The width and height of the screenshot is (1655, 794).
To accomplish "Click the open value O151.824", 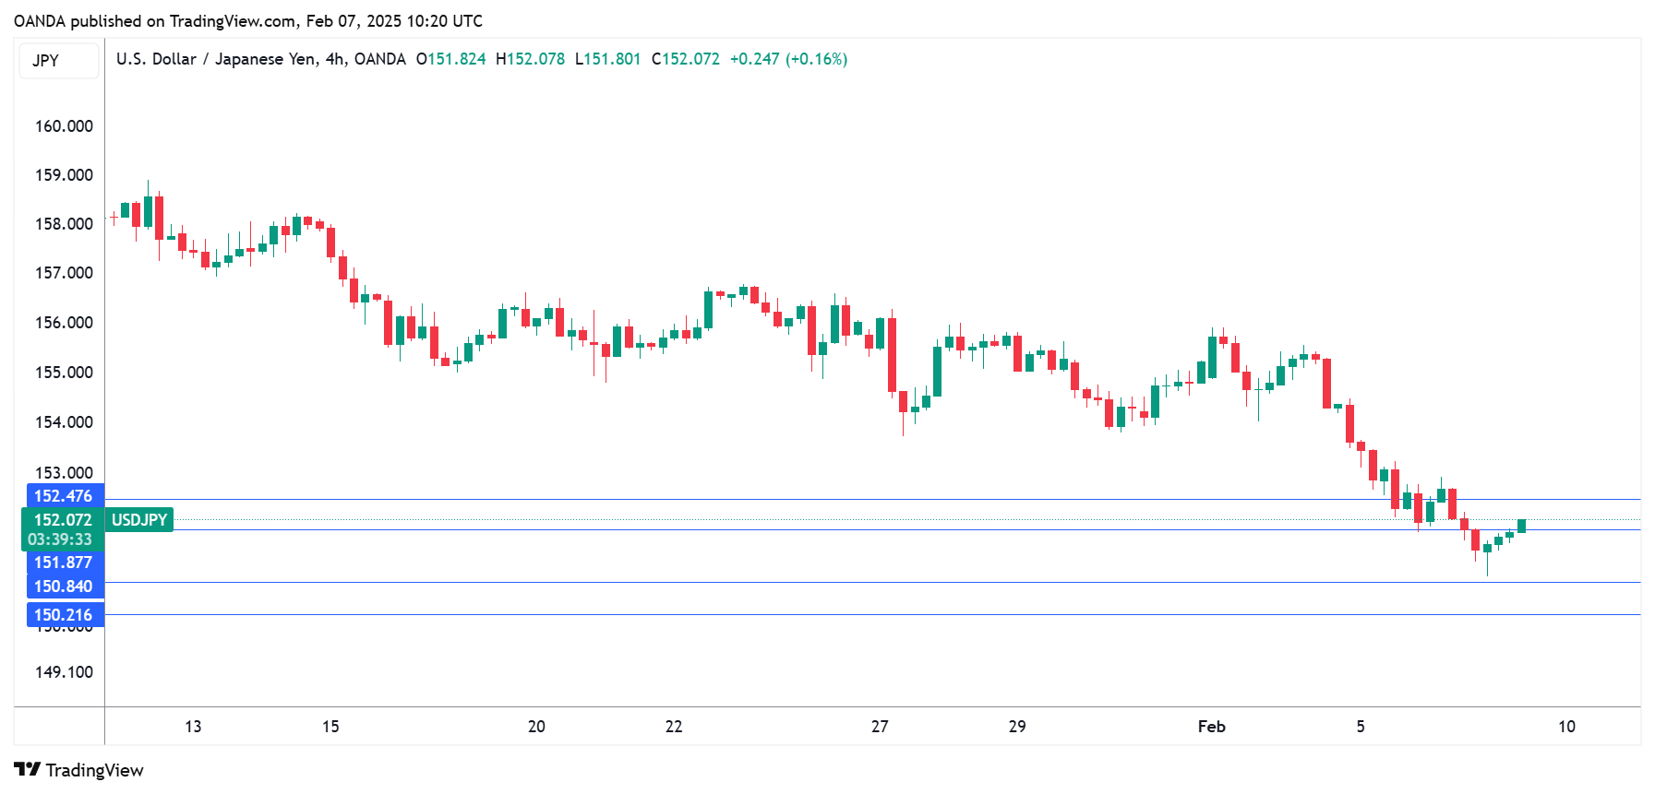I will tap(450, 59).
